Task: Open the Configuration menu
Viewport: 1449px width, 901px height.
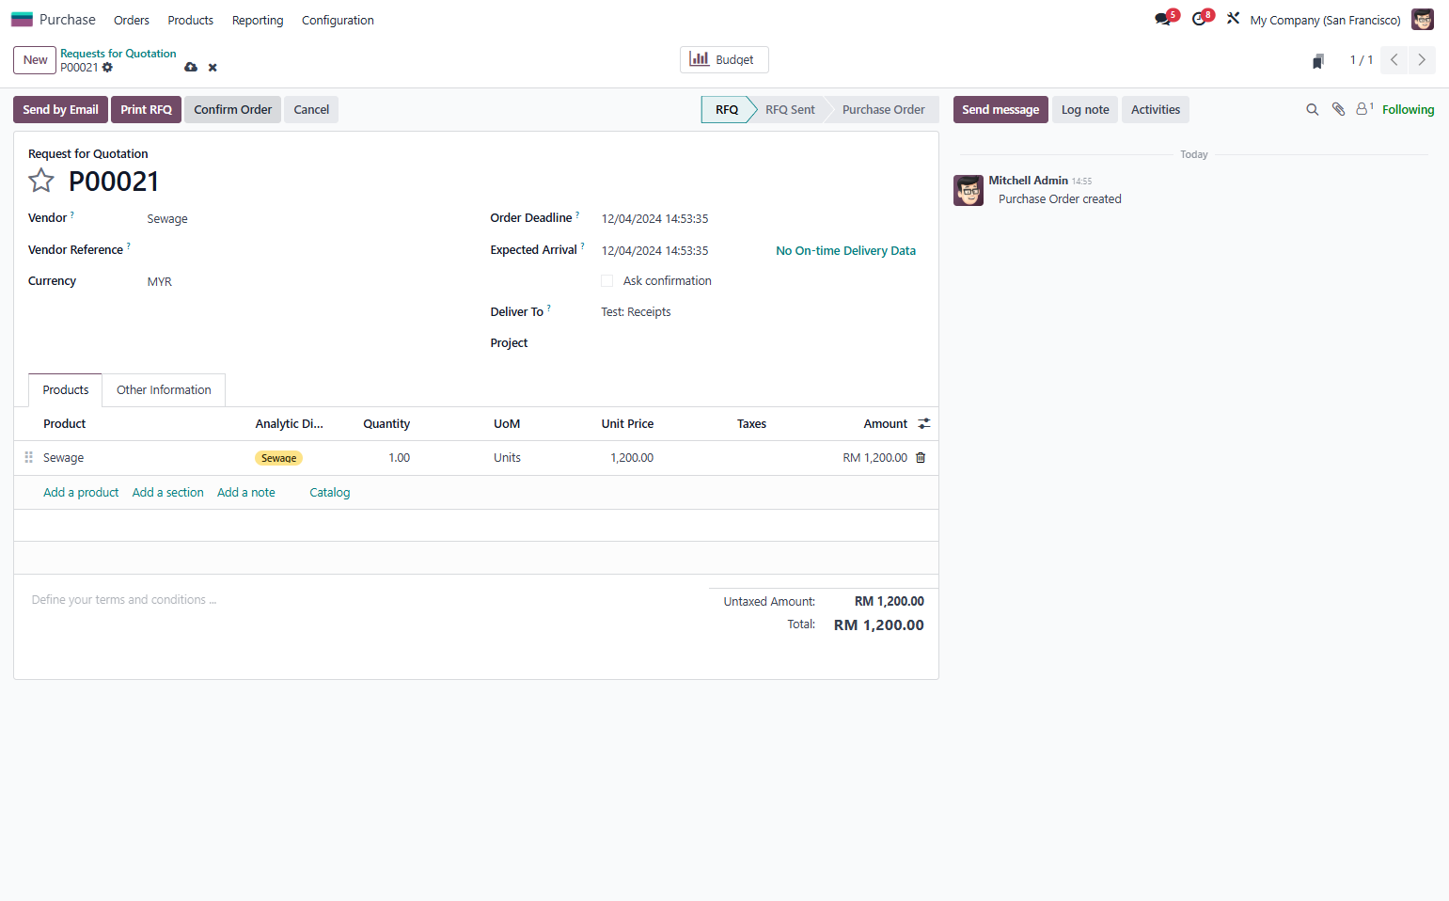Action: click(338, 20)
